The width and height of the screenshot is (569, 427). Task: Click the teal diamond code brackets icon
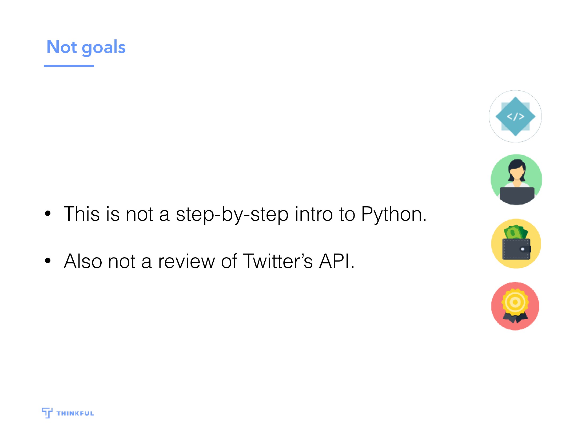pyautogui.click(x=515, y=116)
